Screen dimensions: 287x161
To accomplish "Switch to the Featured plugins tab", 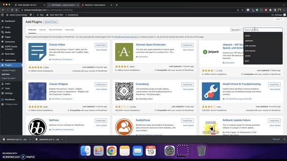I will pyautogui.click(x=32, y=30).
